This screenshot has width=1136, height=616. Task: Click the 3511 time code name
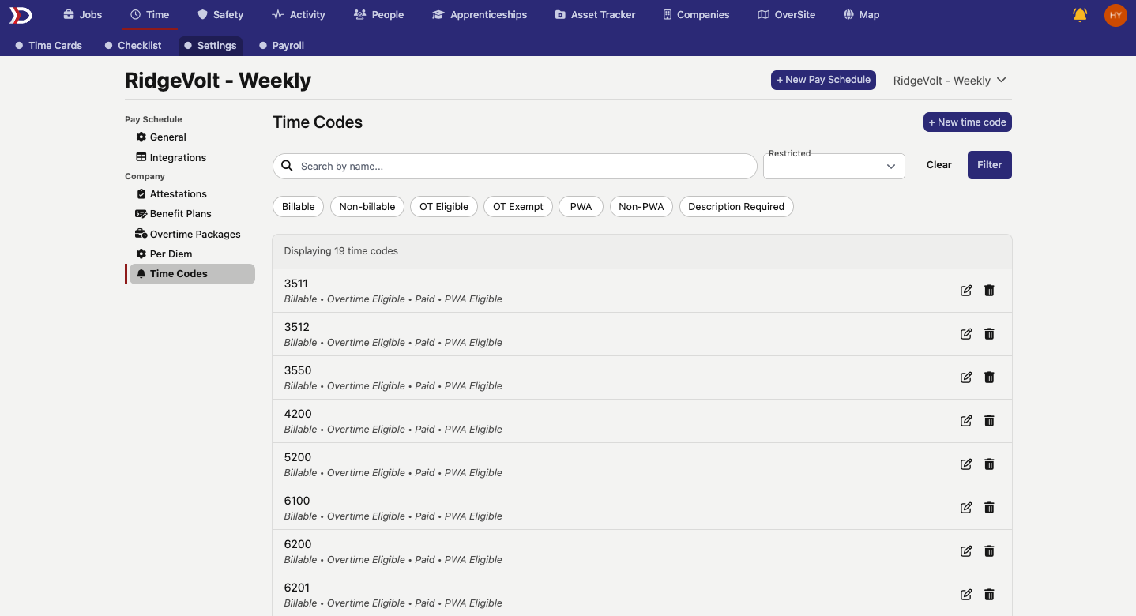(x=296, y=284)
